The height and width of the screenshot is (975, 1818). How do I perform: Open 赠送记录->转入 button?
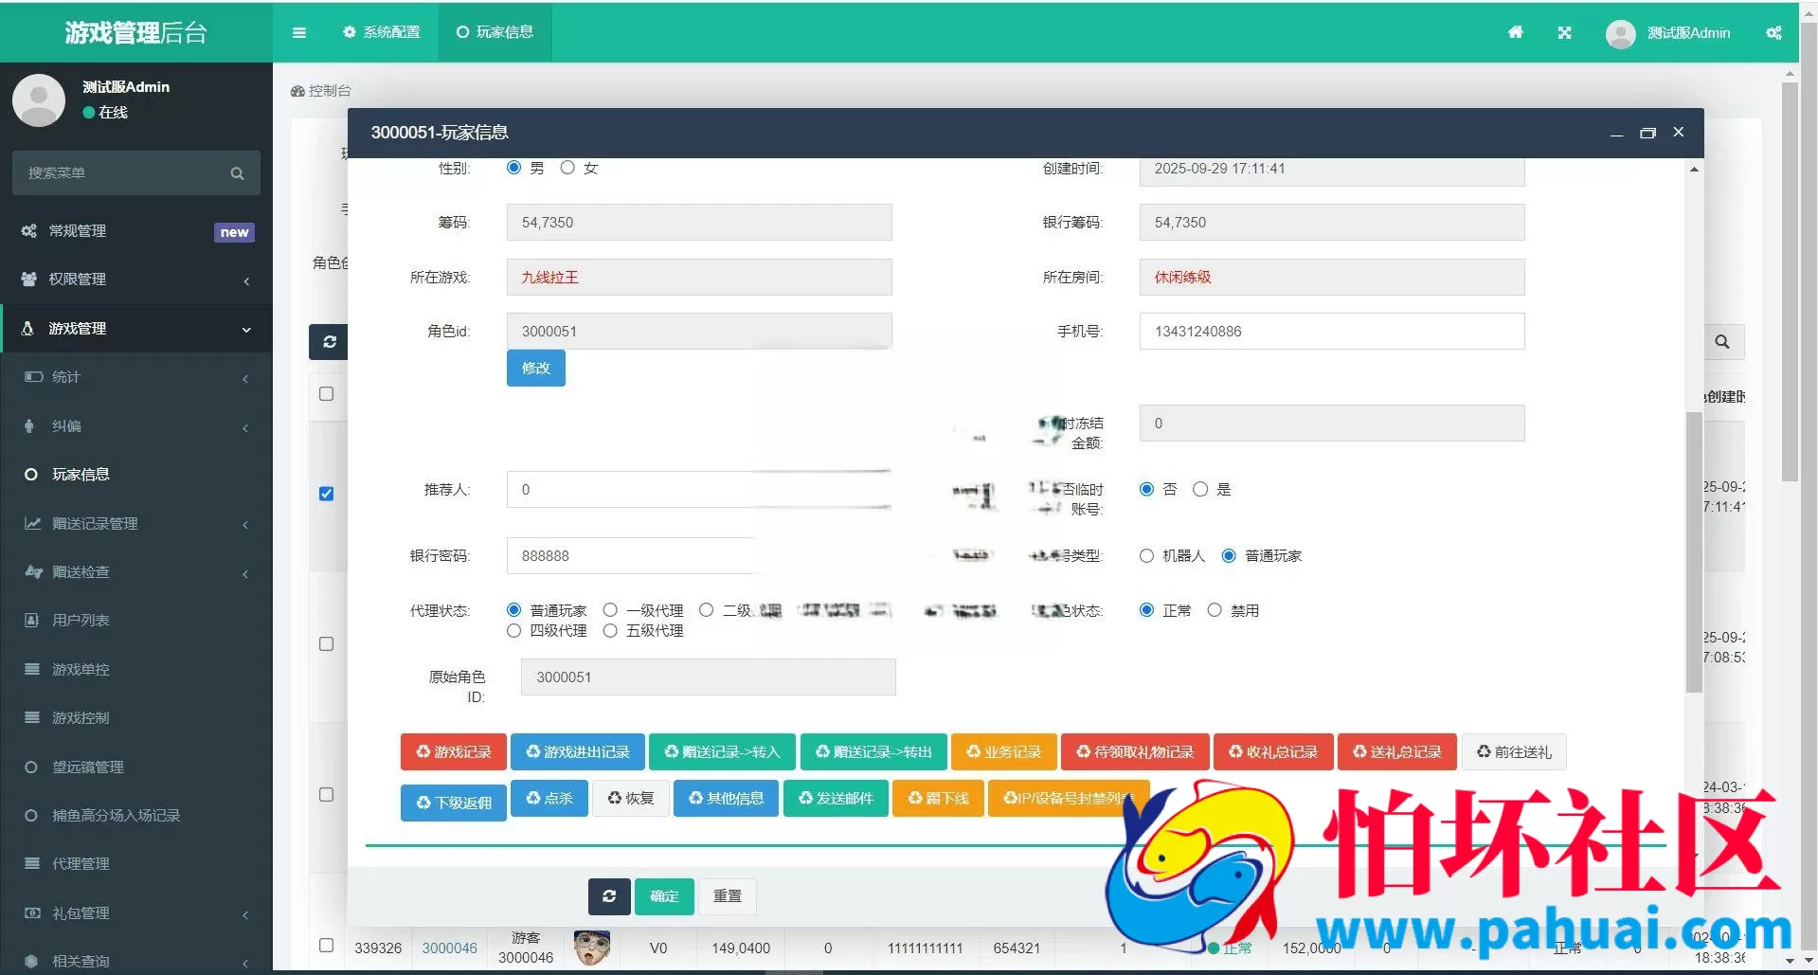pyautogui.click(x=722, y=751)
